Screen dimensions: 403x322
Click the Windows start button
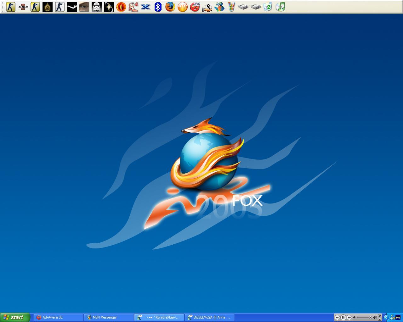tap(15, 317)
